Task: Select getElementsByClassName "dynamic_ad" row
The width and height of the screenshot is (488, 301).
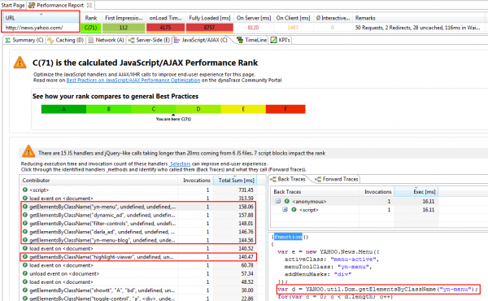Action: click(x=138, y=215)
